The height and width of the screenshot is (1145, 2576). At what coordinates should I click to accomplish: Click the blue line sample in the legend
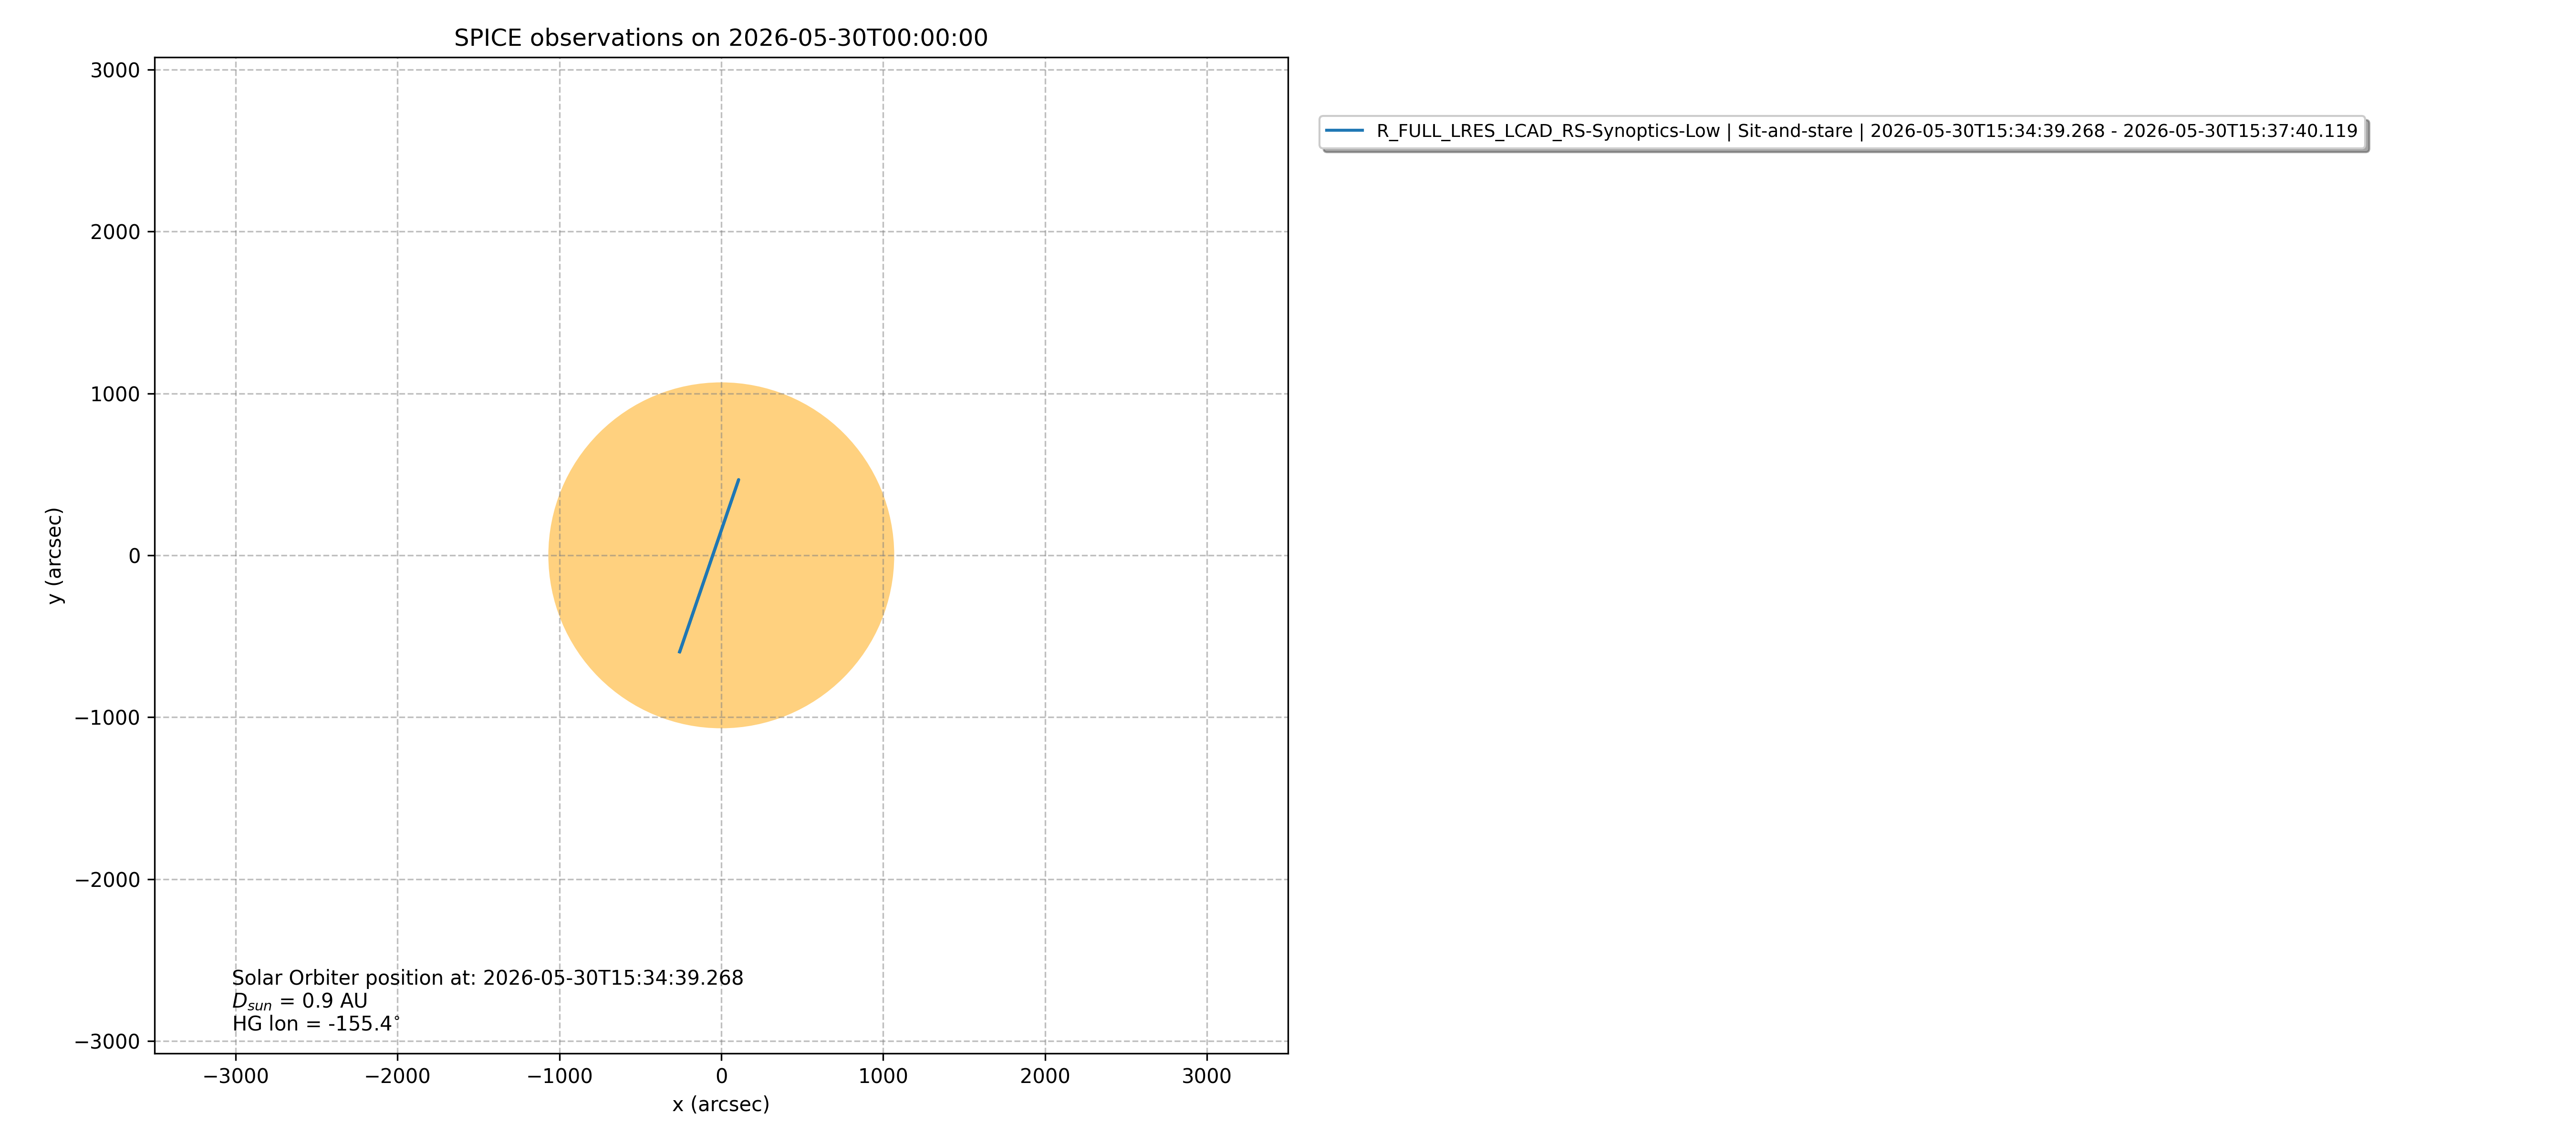click(x=1344, y=131)
